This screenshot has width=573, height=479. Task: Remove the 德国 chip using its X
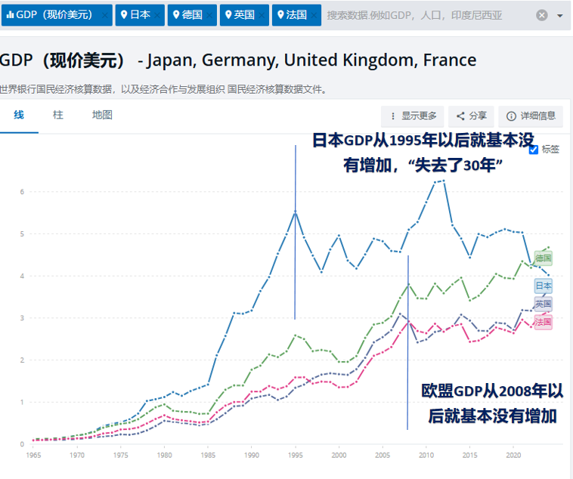tap(210, 15)
